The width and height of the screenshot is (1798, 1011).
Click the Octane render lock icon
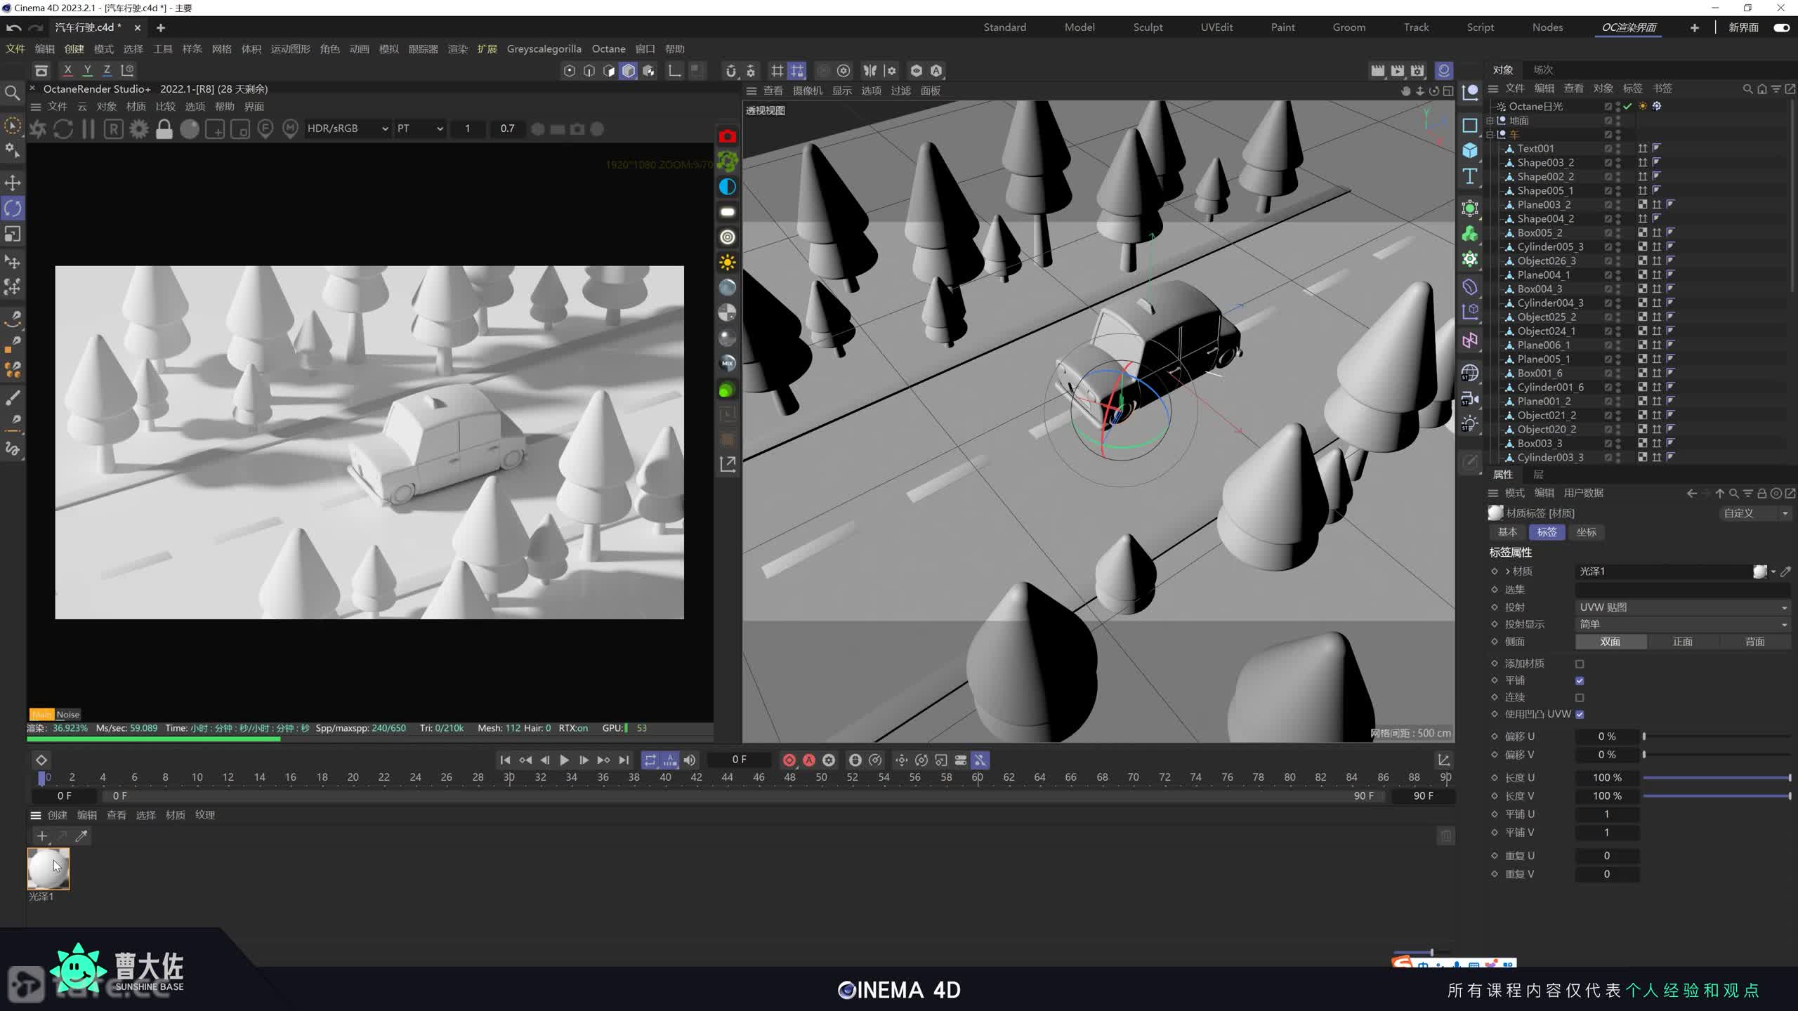pos(164,129)
